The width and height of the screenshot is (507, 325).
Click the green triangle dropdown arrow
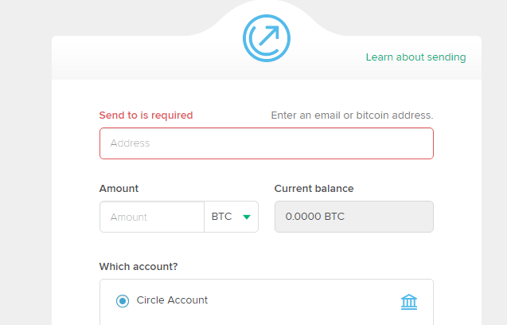[247, 217]
